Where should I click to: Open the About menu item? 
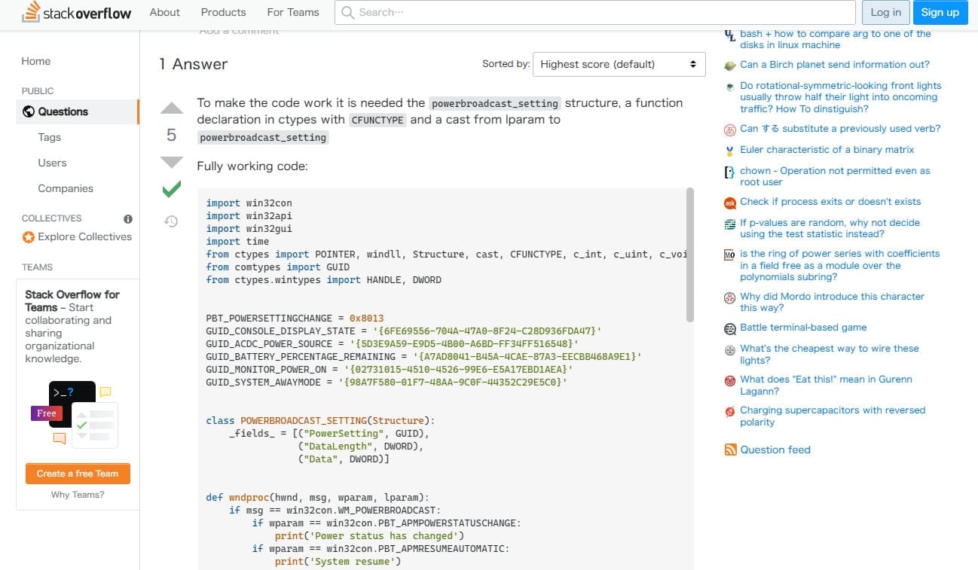(x=164, y=12)
